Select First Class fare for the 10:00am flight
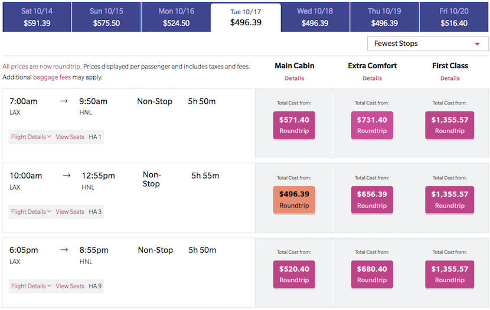Viewport: 490px width, 310px height. (449, 199)
